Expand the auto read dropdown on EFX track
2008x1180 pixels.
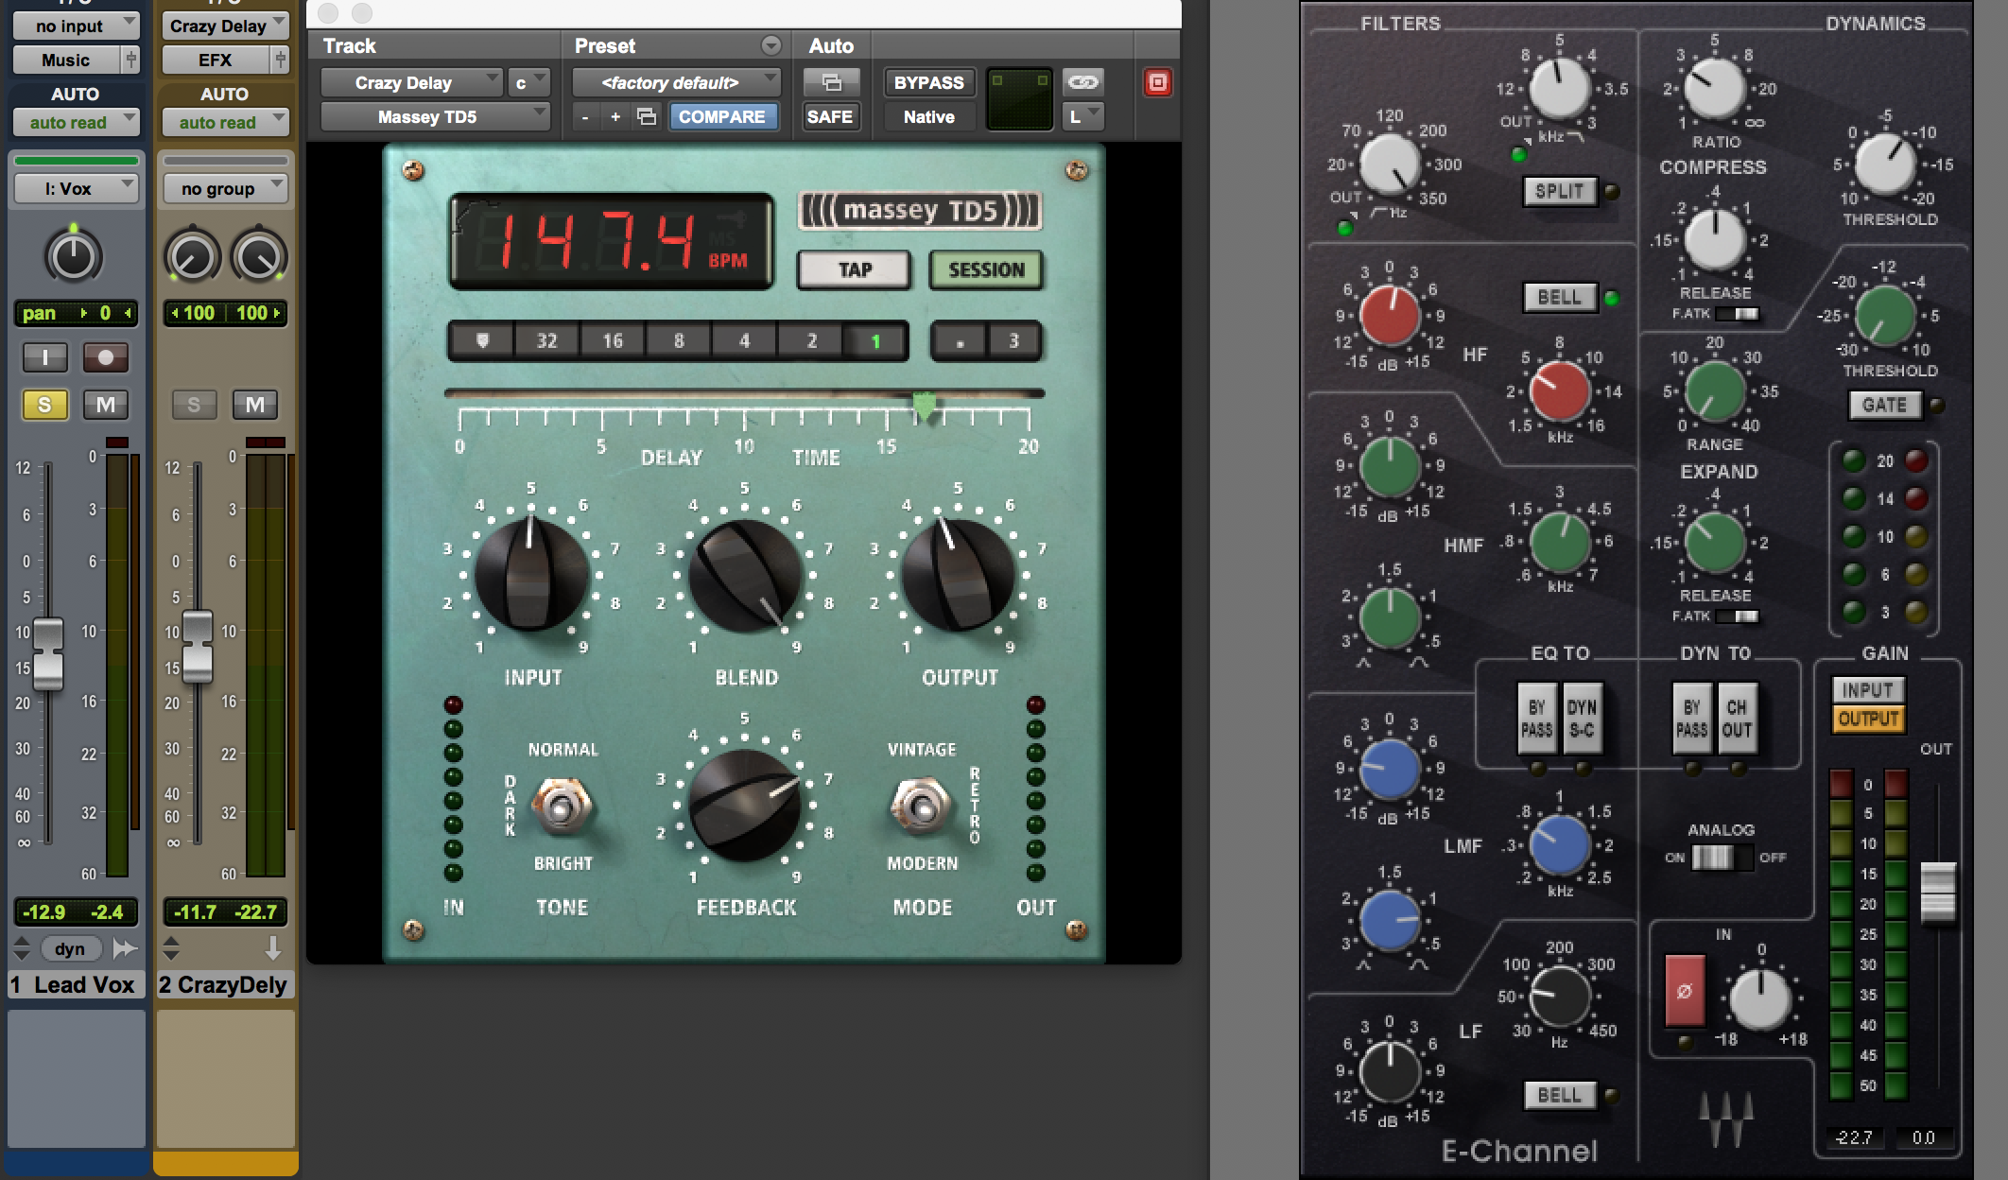tap(224, 122)
